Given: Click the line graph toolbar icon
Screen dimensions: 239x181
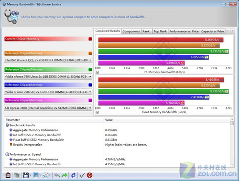Looking at the screenshot, I should coord(46,175).
